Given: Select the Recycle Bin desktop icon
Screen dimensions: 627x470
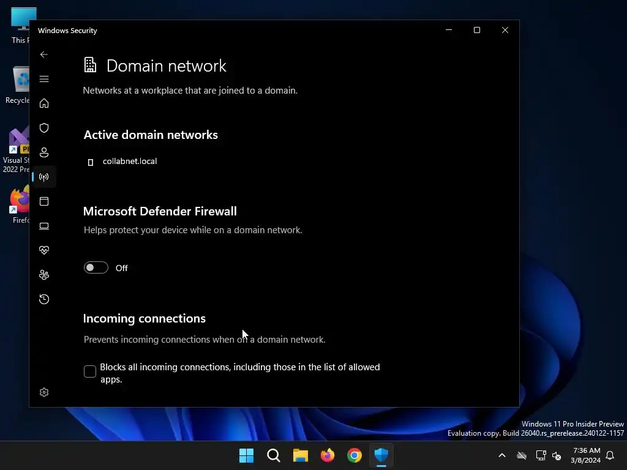Looking at the screenshot, I should 17,85.
